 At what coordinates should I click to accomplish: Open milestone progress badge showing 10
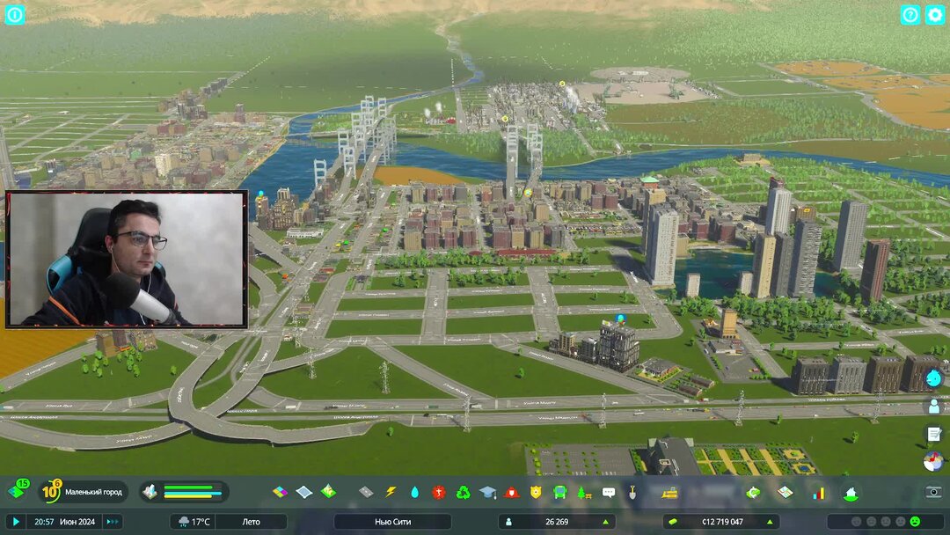51,491
